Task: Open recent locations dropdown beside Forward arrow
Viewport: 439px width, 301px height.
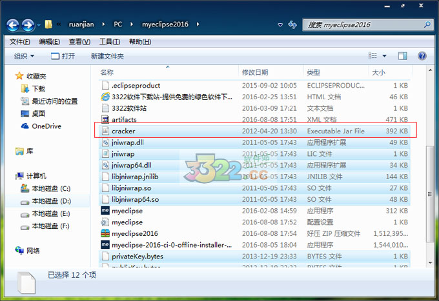Action: coord(39,25)
